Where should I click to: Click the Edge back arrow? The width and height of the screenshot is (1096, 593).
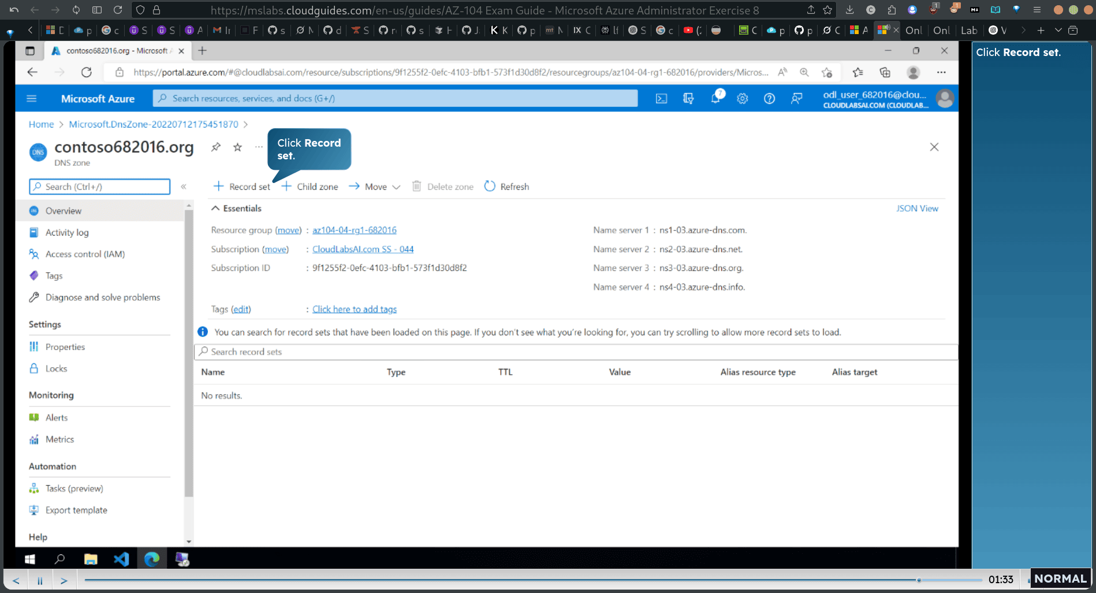click(32, 72)
